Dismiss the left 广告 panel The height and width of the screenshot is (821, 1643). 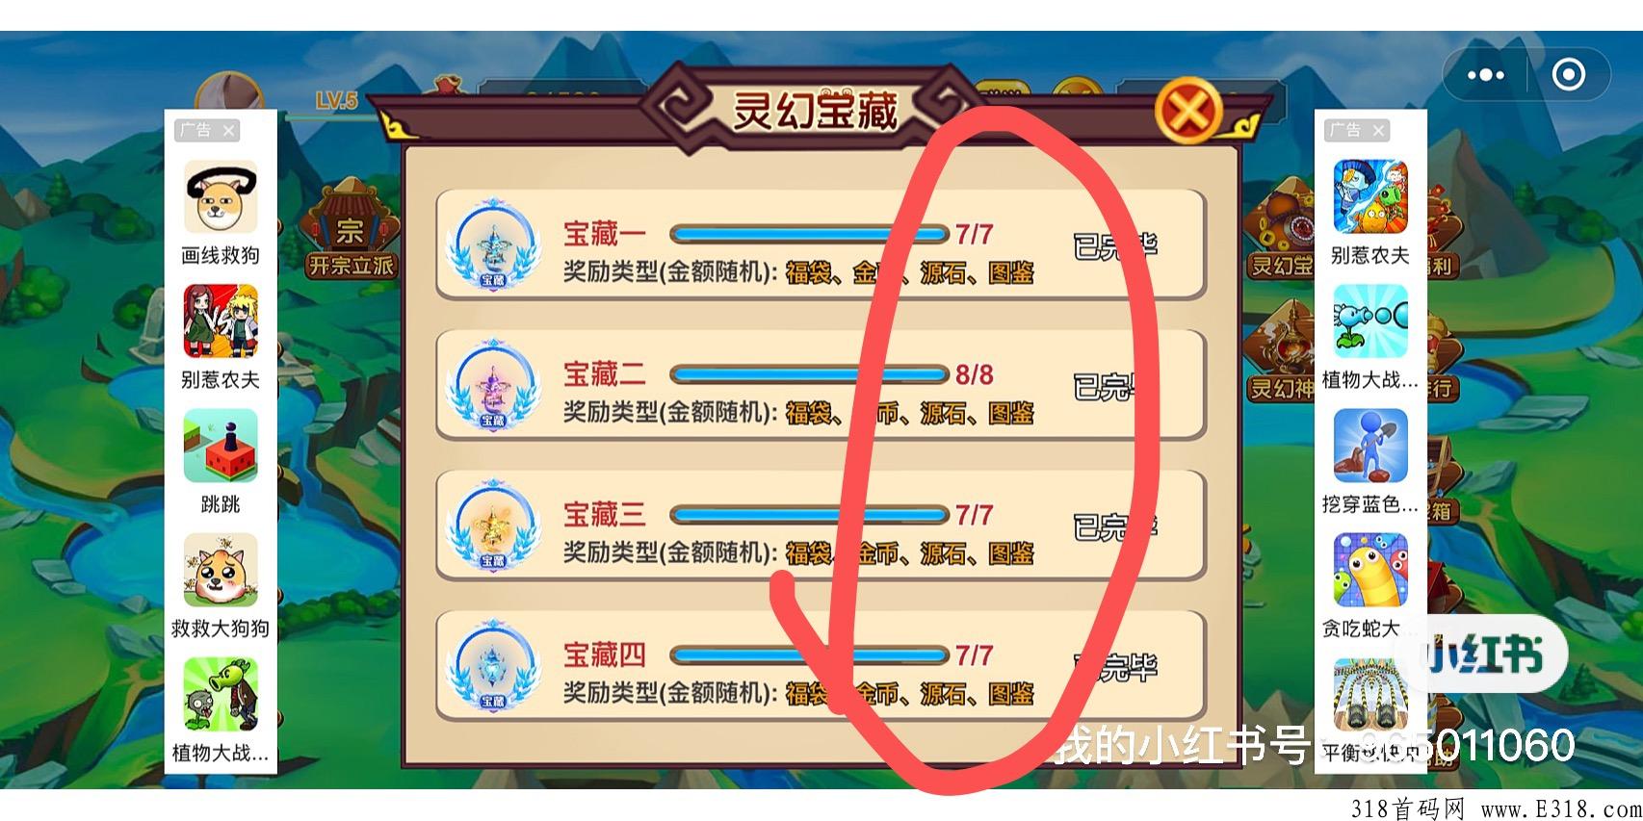pos(228,131)
